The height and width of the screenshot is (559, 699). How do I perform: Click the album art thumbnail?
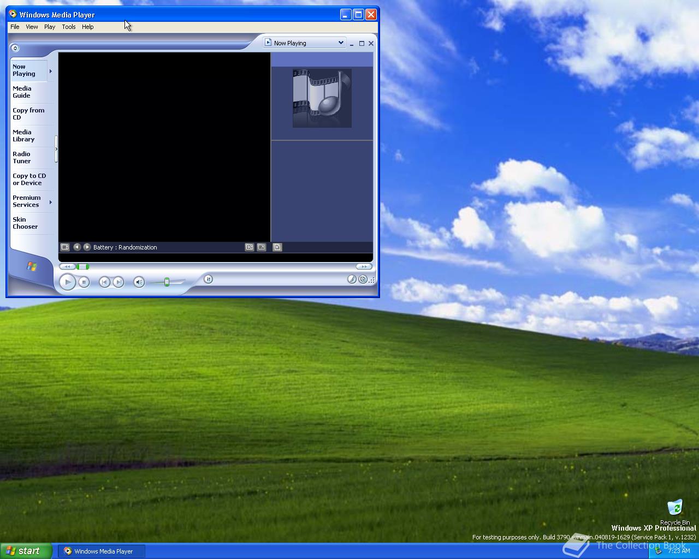[322, 98]
